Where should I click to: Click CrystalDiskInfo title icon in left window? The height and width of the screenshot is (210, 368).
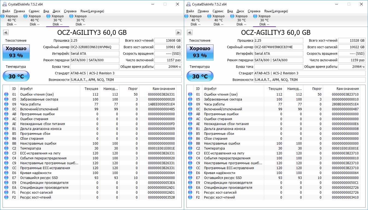(x=4, y=4)
